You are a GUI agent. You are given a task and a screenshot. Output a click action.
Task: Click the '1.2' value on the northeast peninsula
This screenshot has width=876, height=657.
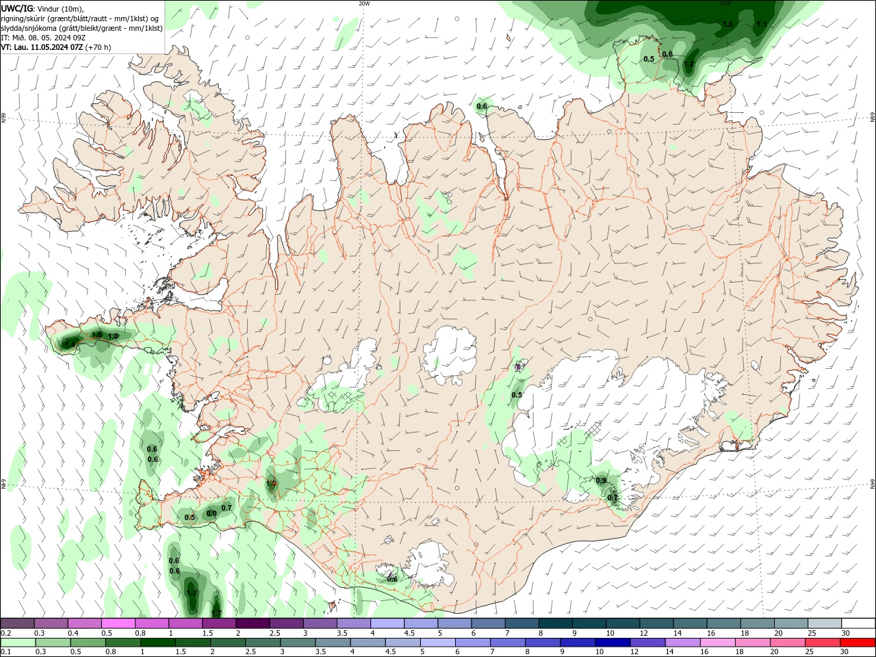[689, 64]
